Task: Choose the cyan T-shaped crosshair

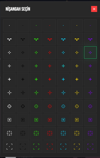Action: tap(63, 39)
